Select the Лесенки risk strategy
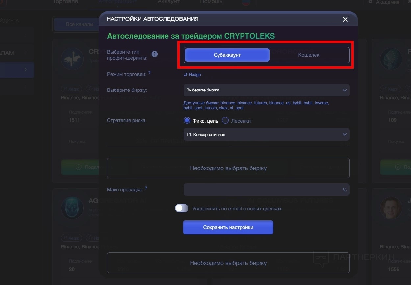The width and height of the screenshot is (411, 285). [237, 121]
